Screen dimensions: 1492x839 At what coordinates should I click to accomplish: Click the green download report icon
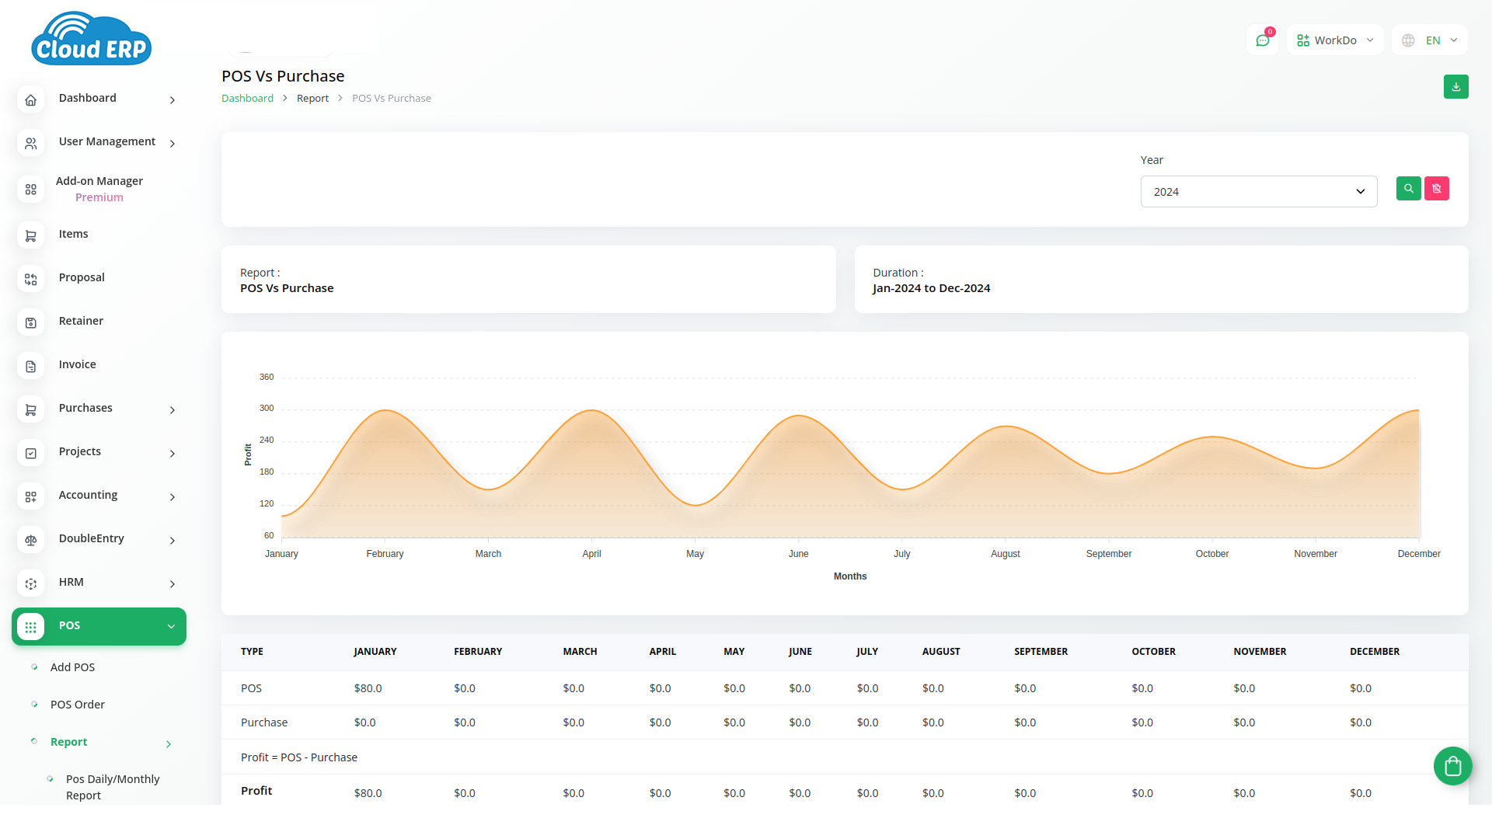click(1455, 87)
